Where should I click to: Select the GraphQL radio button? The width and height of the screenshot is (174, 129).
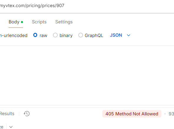click(81, 35)
